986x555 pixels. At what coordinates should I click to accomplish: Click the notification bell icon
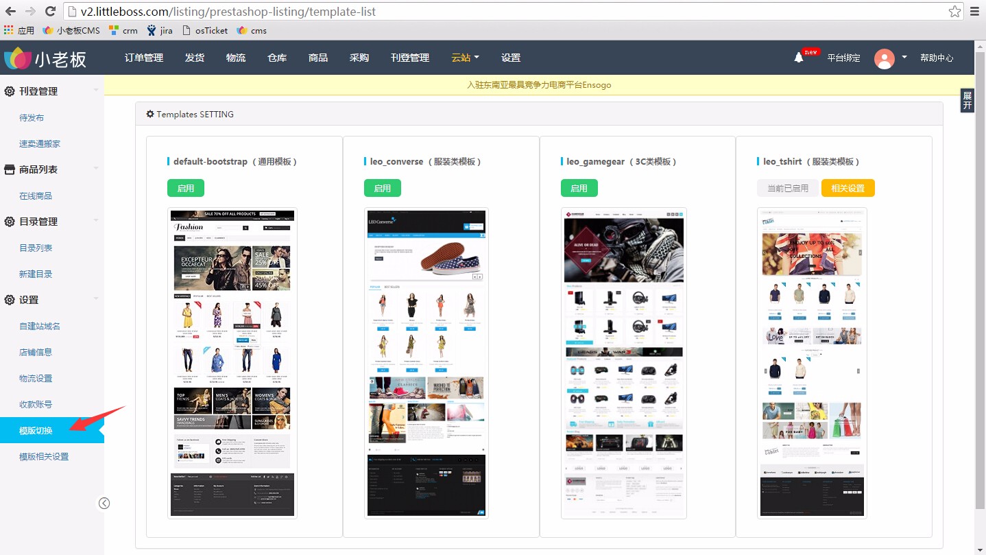point(799,58)
